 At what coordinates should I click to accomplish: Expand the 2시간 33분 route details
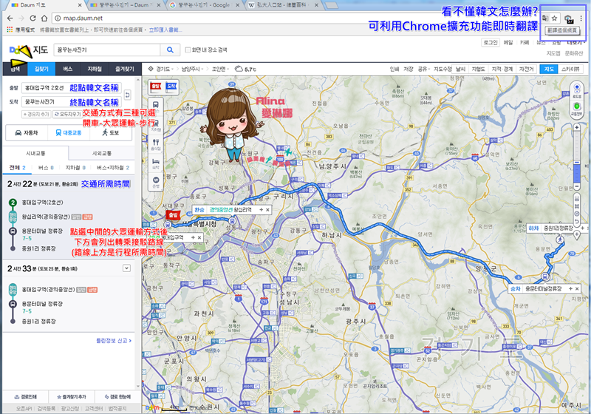[126, 268]
